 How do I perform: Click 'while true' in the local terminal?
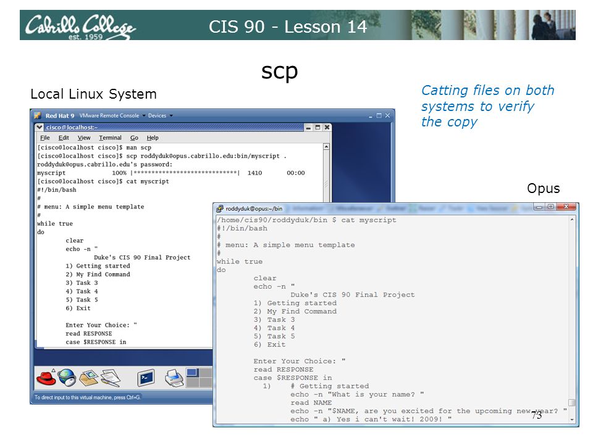55,223
